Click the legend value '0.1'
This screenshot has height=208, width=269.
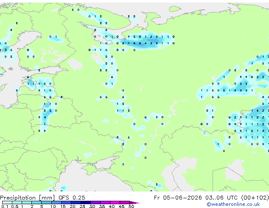pos(5,206)
